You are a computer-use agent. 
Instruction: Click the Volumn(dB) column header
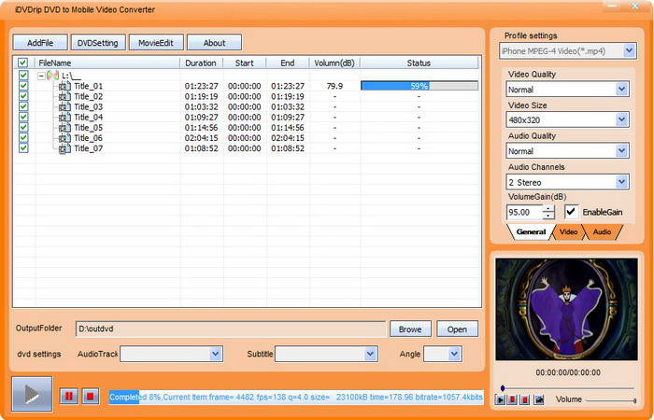[x=334, y=63]
